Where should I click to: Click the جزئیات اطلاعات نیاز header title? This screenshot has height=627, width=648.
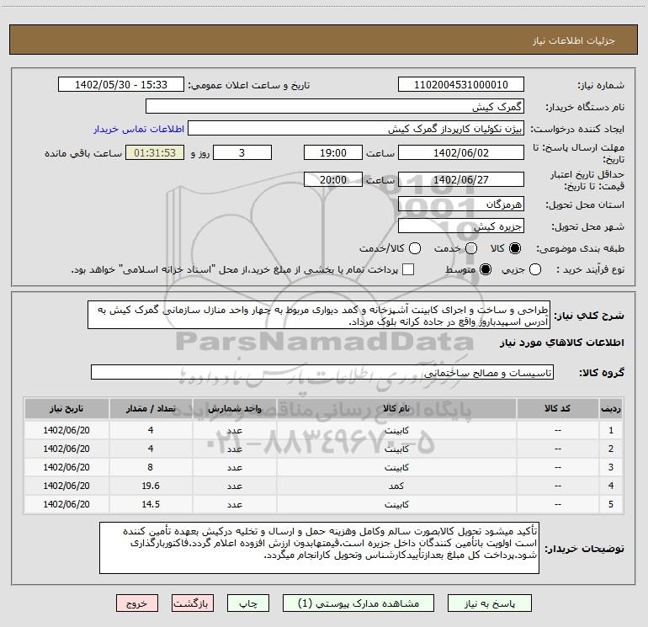click(573, 40)
